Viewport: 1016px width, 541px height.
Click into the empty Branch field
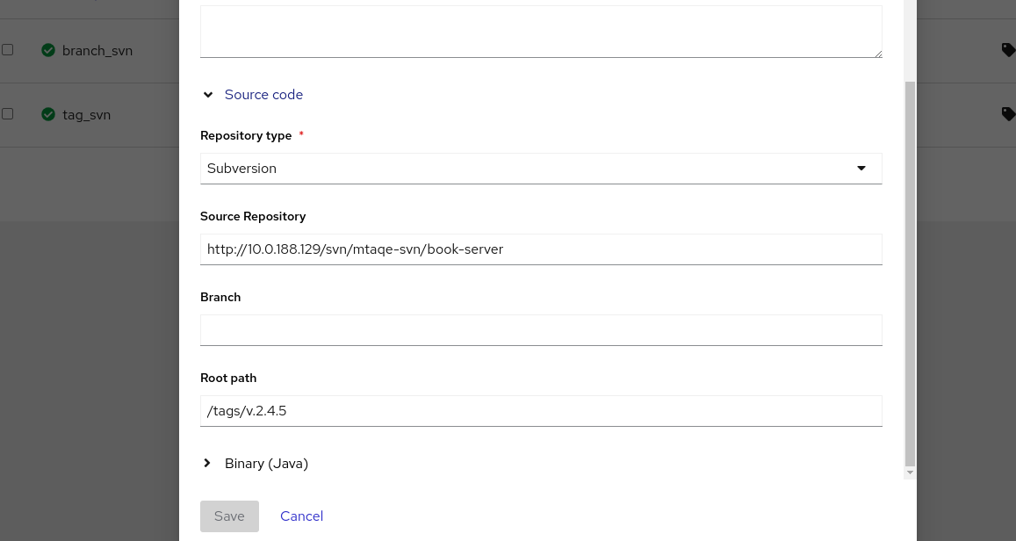tap(540, 330)
